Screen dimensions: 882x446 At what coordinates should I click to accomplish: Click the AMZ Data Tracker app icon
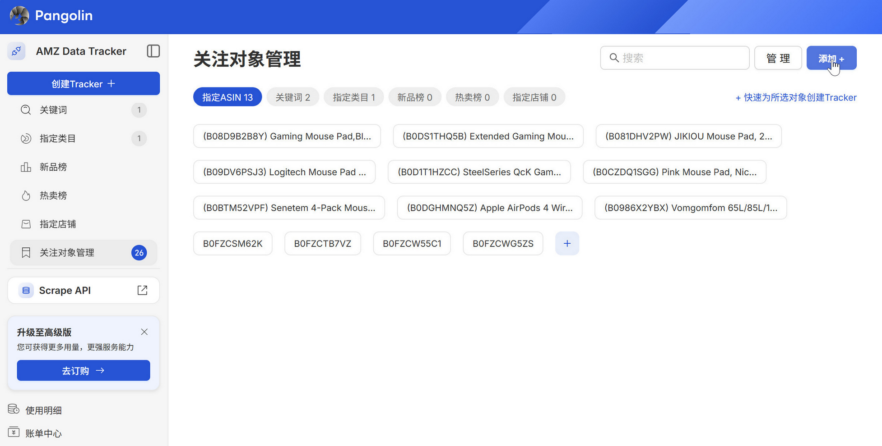17,51
